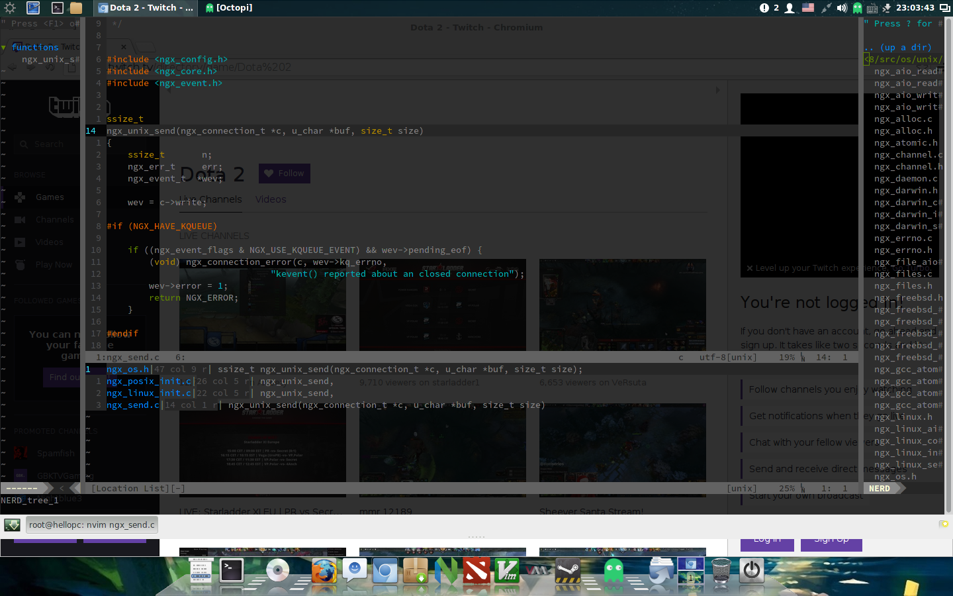This screenshot has height=596, width=953.
Task: Switch to the Dota 2 - Twitch task button
Action: (x=146, y=8)
